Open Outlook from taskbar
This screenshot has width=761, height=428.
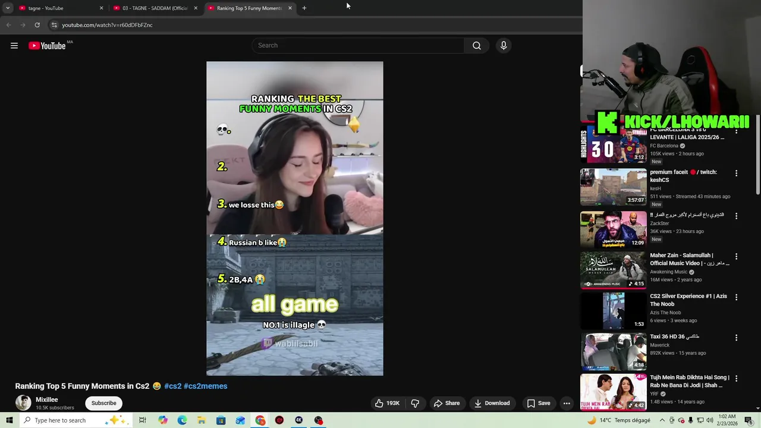[240, 420]
